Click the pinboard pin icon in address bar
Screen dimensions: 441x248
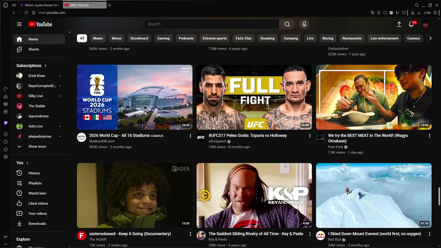point(379,13)
